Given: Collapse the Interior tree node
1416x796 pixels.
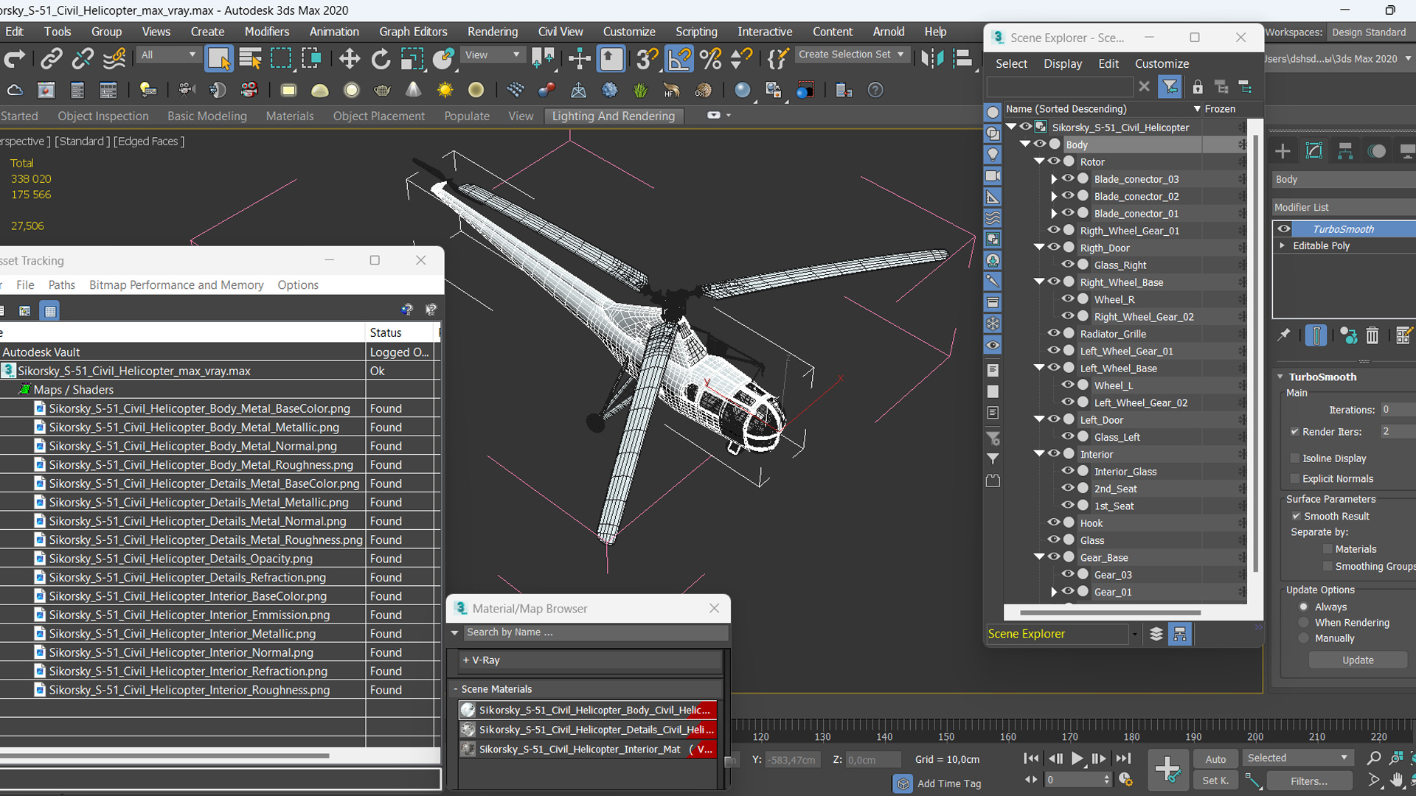Looking at the screenshot, I should tap(1039, 454).
